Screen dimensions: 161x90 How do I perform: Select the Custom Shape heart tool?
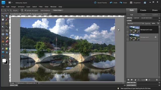[3, 52]
